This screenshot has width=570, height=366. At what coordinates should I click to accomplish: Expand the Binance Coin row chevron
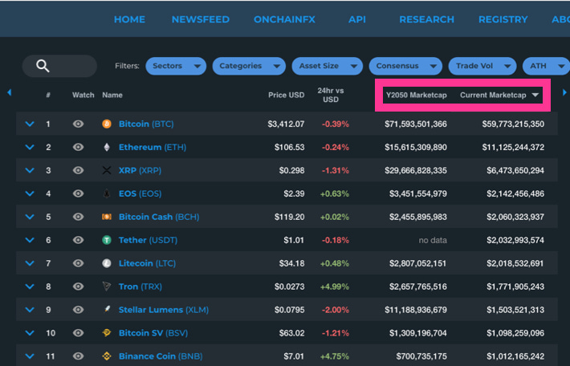click(x=30, y=356)
